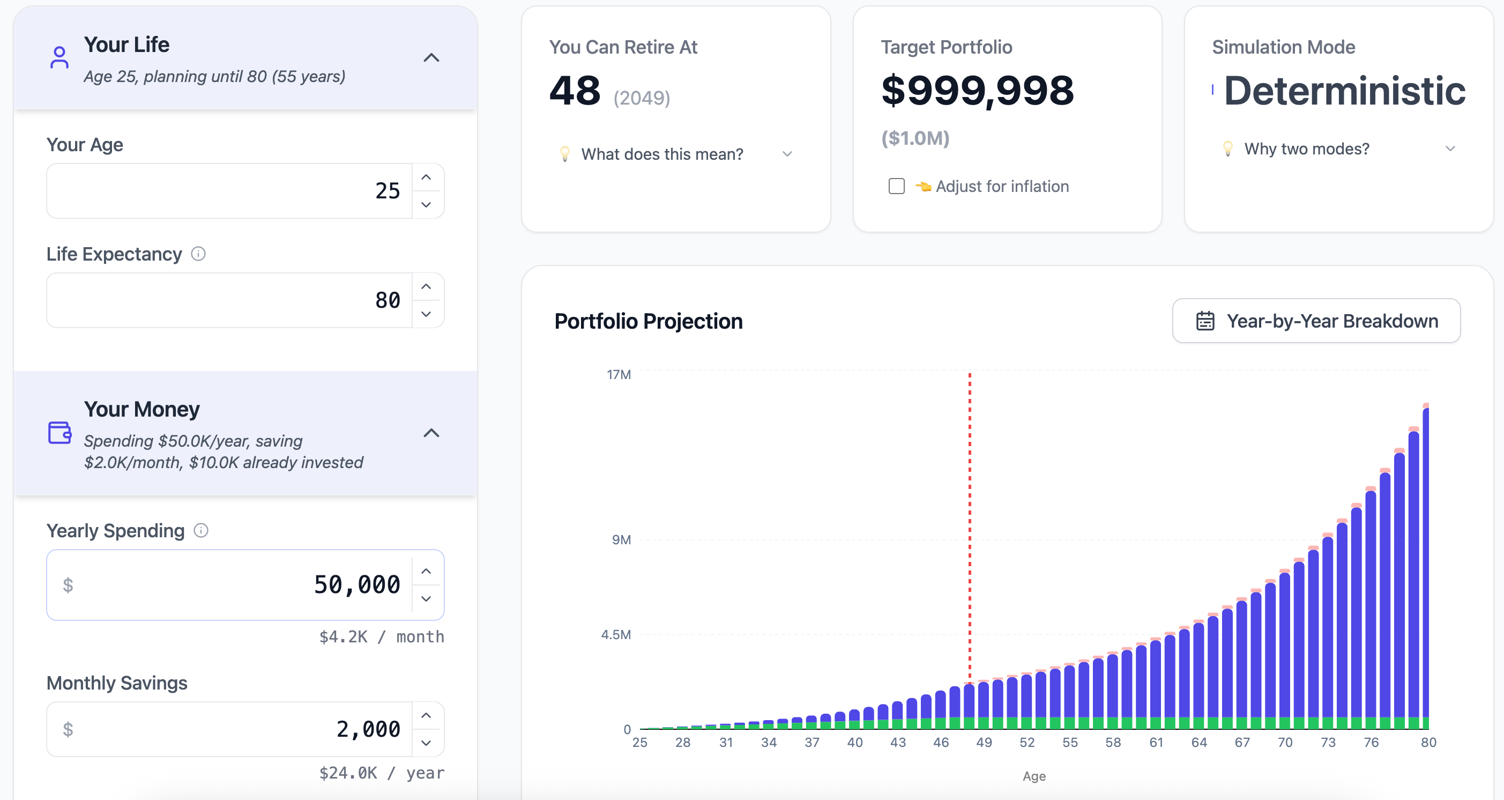
Task: Click the Life Expectancy info icon
Action: tap(198, 254)
